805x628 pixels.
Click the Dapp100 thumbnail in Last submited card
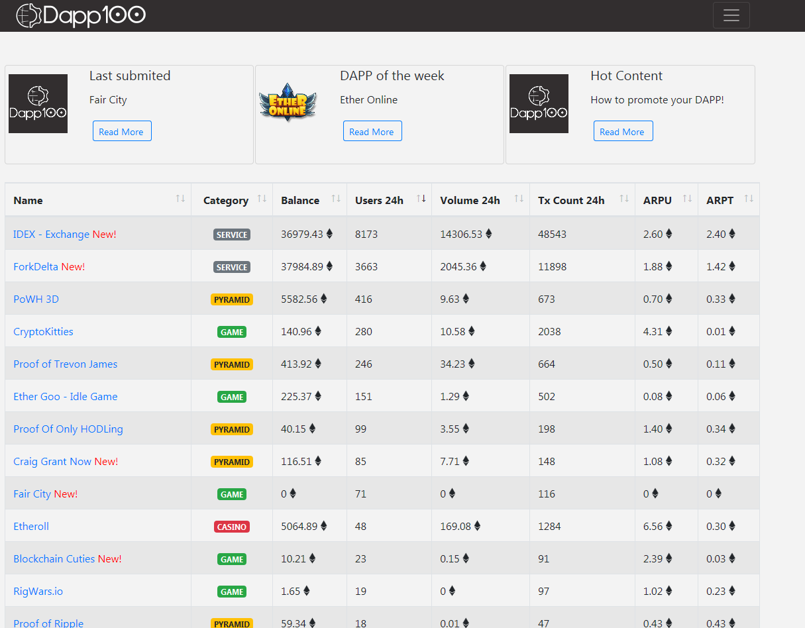point(38,103)
